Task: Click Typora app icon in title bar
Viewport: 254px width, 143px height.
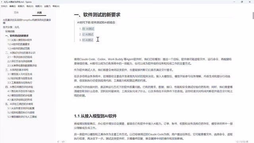Action: pyautogui.click(x=2, y=2)
